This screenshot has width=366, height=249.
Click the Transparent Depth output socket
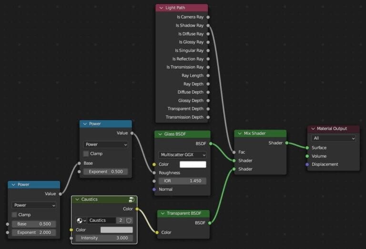pyautogui.click(x=208, y=109)
